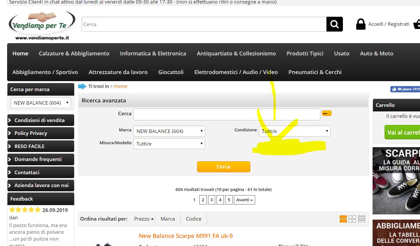Viewport: 420px width, 246px height.
Task: Open Antiquartiato & Collezionismo menu
Action: pyautogui.click(x=236, y=53)
